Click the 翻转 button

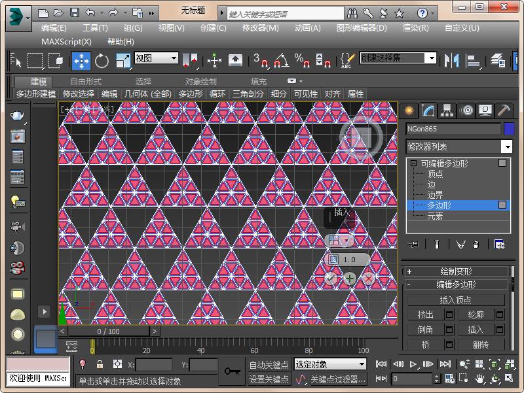(481, 345)
